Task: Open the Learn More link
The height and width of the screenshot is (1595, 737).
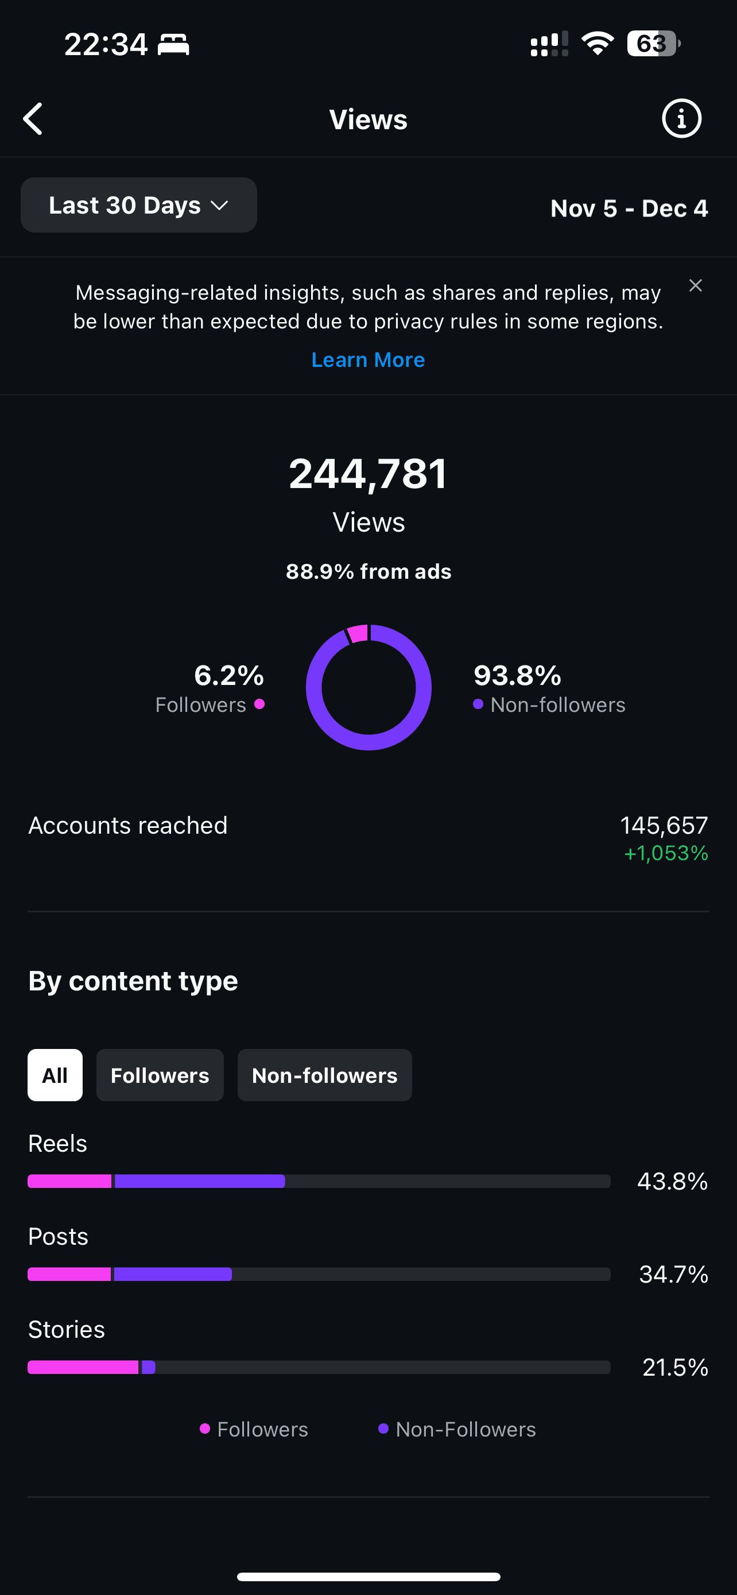Action: [x=368, y=360]
